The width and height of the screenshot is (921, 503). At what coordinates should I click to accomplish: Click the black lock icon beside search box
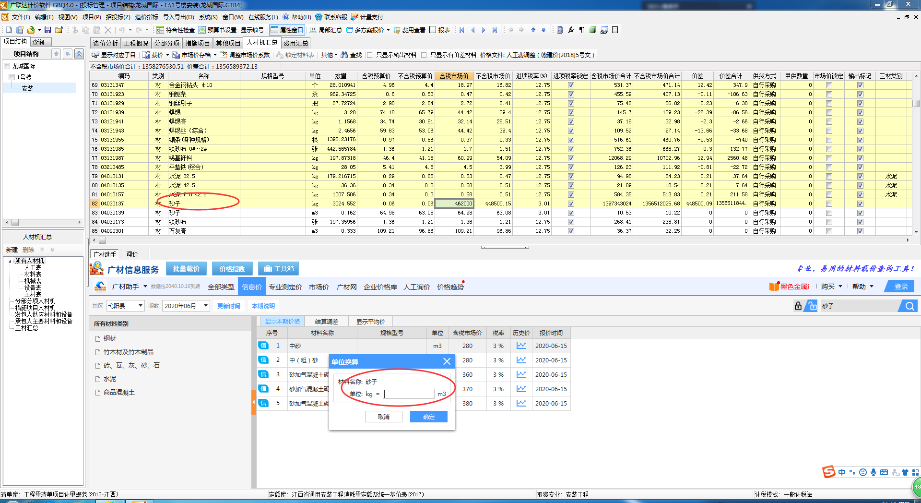click(x=798, y=306)
